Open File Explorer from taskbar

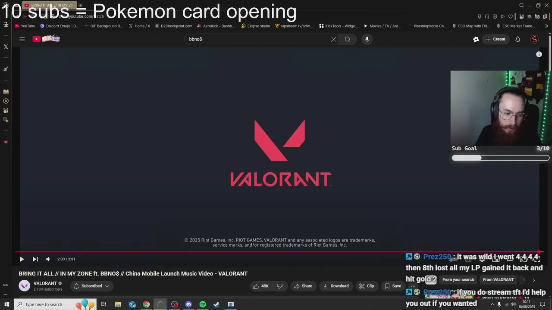pos(118,304)
